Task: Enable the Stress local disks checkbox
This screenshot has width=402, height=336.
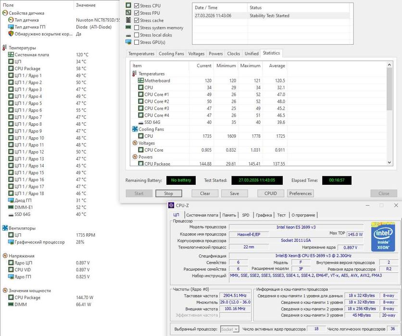Action: 137,35
